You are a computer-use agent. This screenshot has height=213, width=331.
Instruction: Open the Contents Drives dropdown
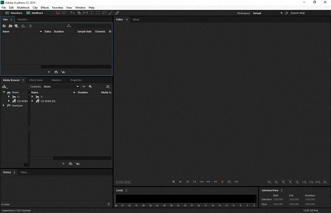(61, 86)
